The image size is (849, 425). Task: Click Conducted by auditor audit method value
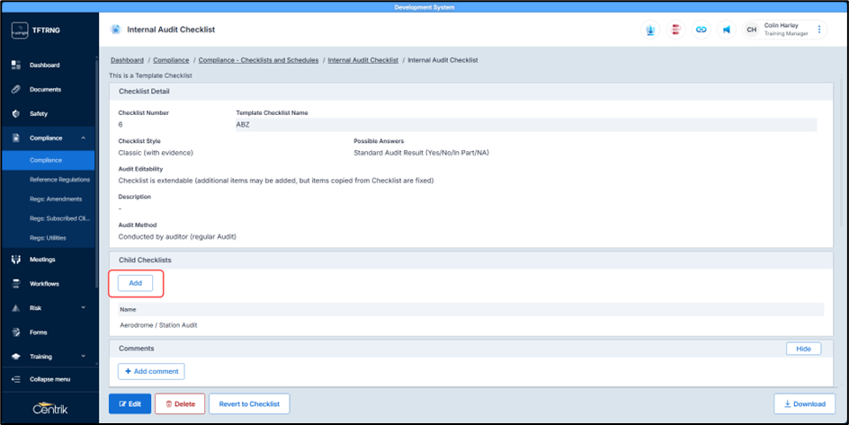[x=177, y=237]
